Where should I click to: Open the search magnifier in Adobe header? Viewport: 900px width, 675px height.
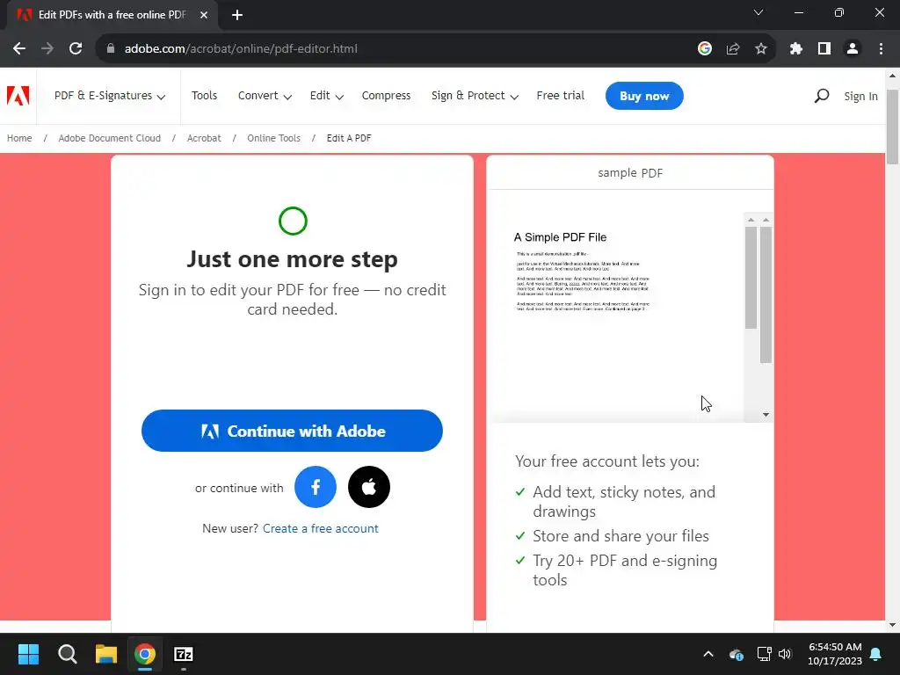[822, 96]
